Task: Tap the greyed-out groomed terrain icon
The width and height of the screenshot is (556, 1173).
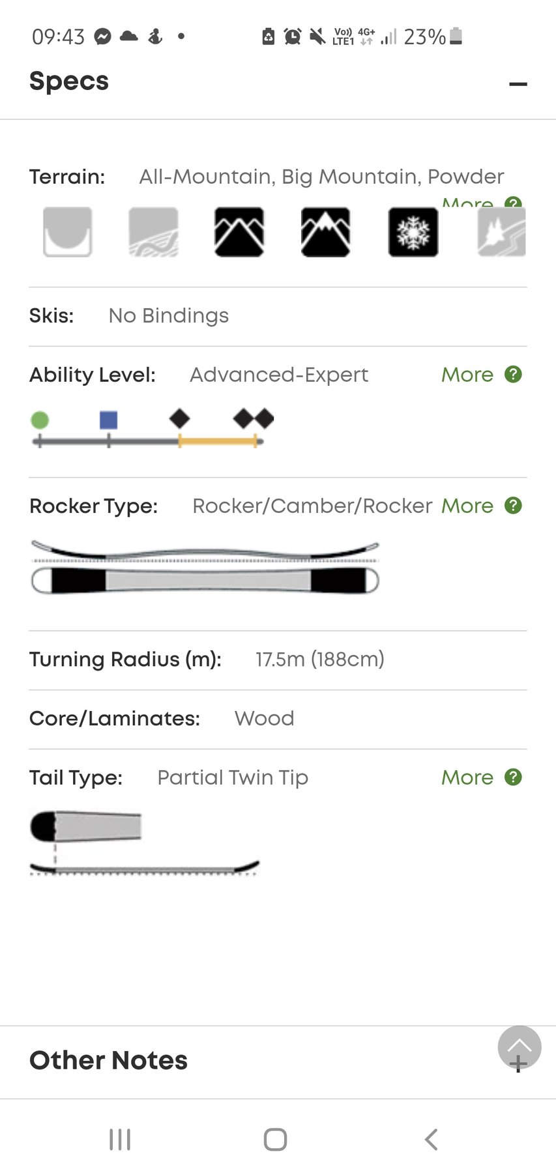Action: point(154,232)
